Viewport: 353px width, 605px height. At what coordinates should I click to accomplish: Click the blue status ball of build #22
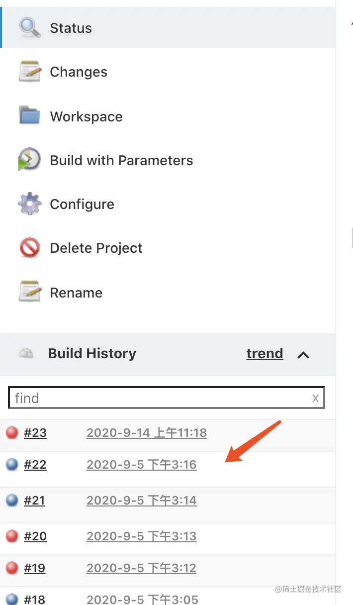point(12,465)
